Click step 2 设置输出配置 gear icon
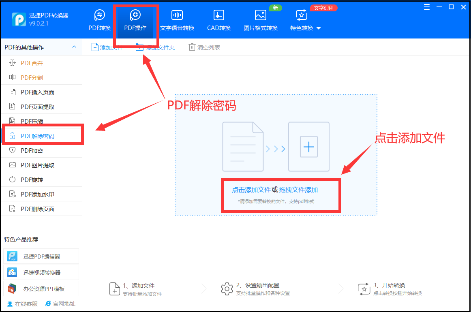471x312 pixels. (x=227, y=289)
